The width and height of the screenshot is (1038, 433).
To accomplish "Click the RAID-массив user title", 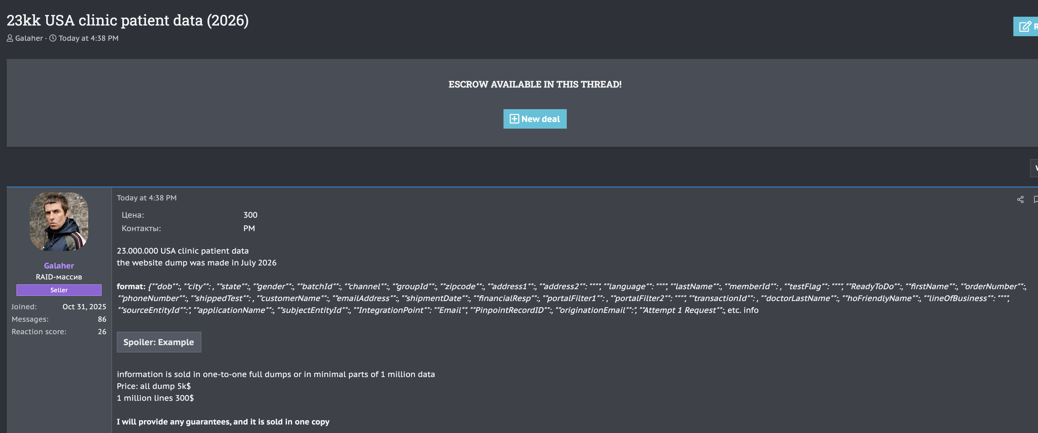I will (x=59, y=277).
